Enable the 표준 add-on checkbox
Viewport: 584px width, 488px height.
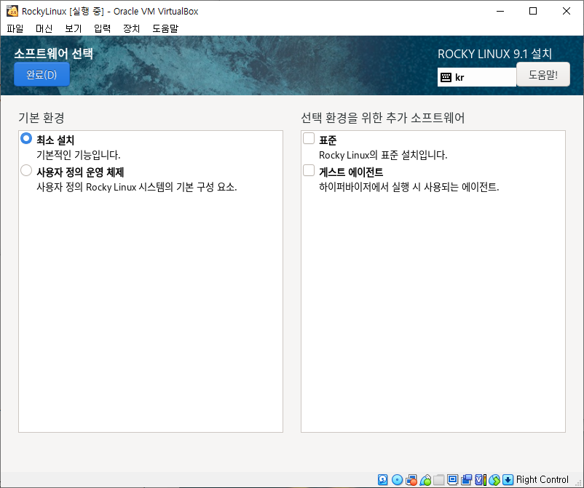(309, 138)
